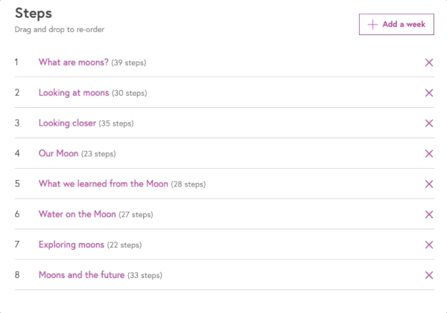
Task: Delete the "Our Moon" week
Action: (x=429, y=154)
